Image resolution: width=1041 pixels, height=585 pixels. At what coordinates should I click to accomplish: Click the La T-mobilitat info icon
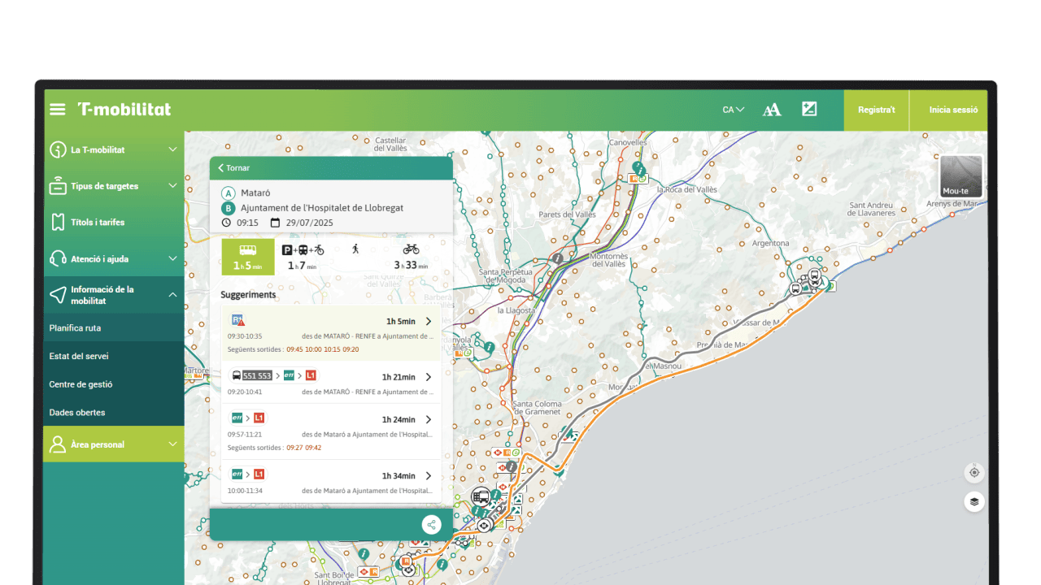click(58, 149)
